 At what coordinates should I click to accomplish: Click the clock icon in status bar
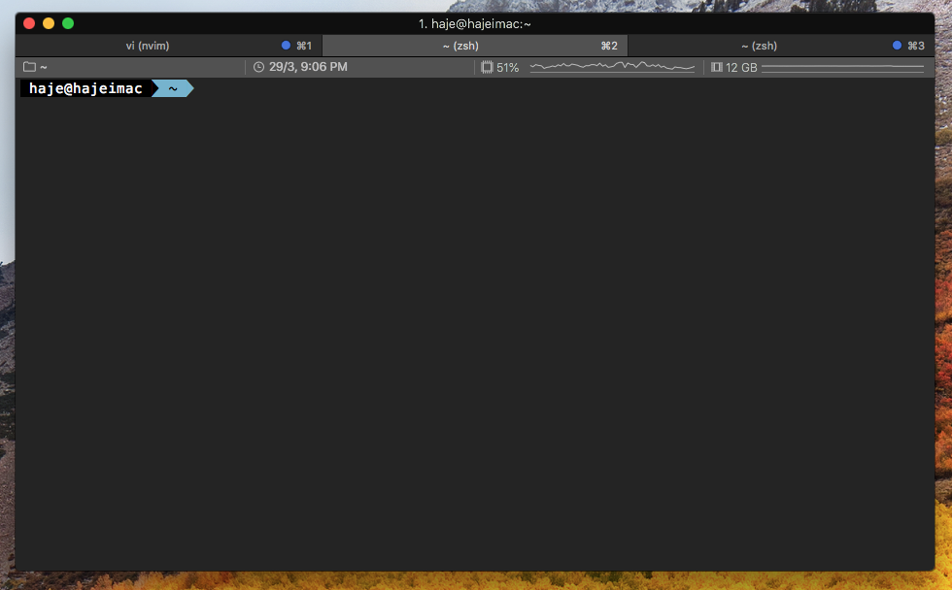click(258, 67)
